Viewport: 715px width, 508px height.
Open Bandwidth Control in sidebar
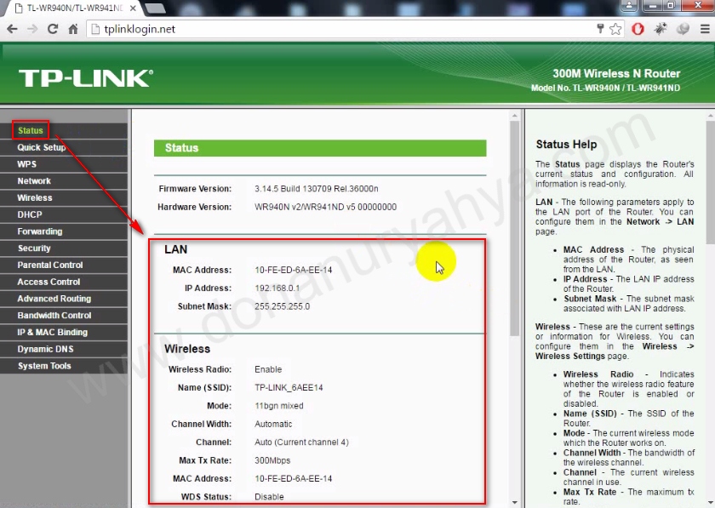(64, 315)
